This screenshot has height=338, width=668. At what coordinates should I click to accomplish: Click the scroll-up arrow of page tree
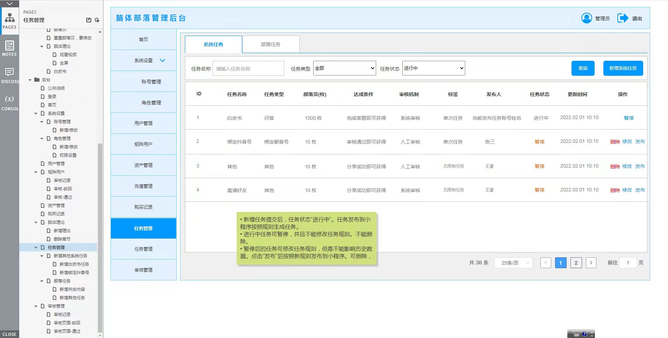(x=100, y=32)
